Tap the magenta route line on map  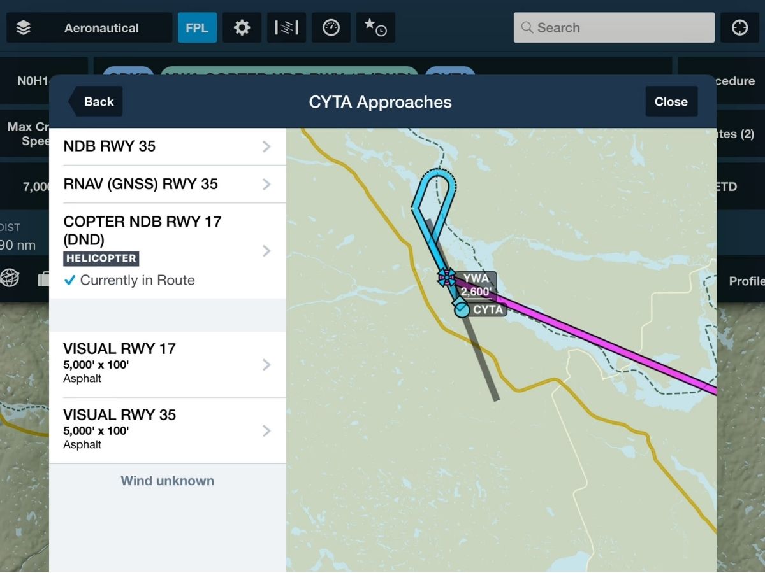click(x=606, y=341)
